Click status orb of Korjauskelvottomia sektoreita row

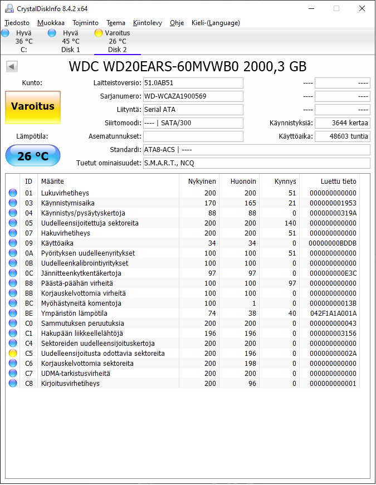point(13,363)
